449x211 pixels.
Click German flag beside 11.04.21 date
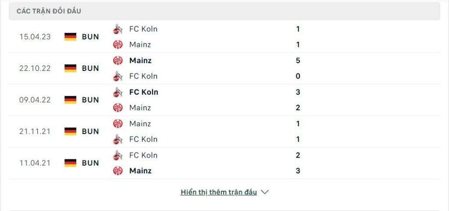click(70, 163)
